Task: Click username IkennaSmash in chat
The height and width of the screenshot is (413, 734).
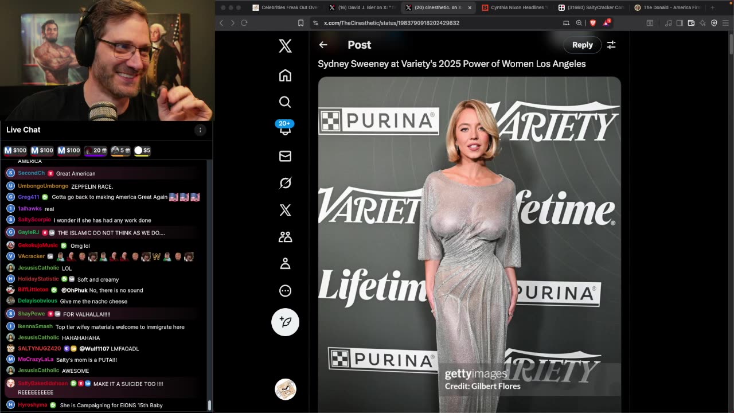Action: pos(35,327)
